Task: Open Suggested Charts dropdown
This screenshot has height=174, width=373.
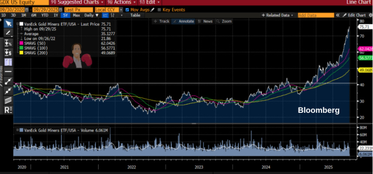Action: pos(77,2)
